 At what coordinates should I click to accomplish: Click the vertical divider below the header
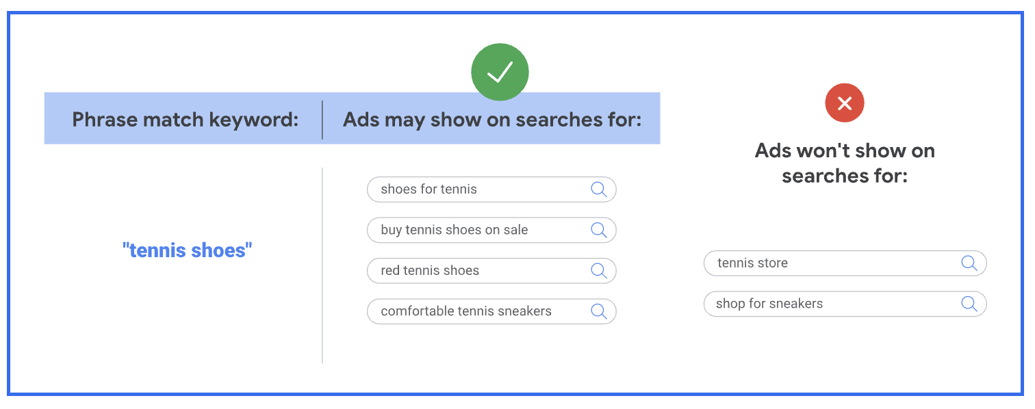[322, 265]
